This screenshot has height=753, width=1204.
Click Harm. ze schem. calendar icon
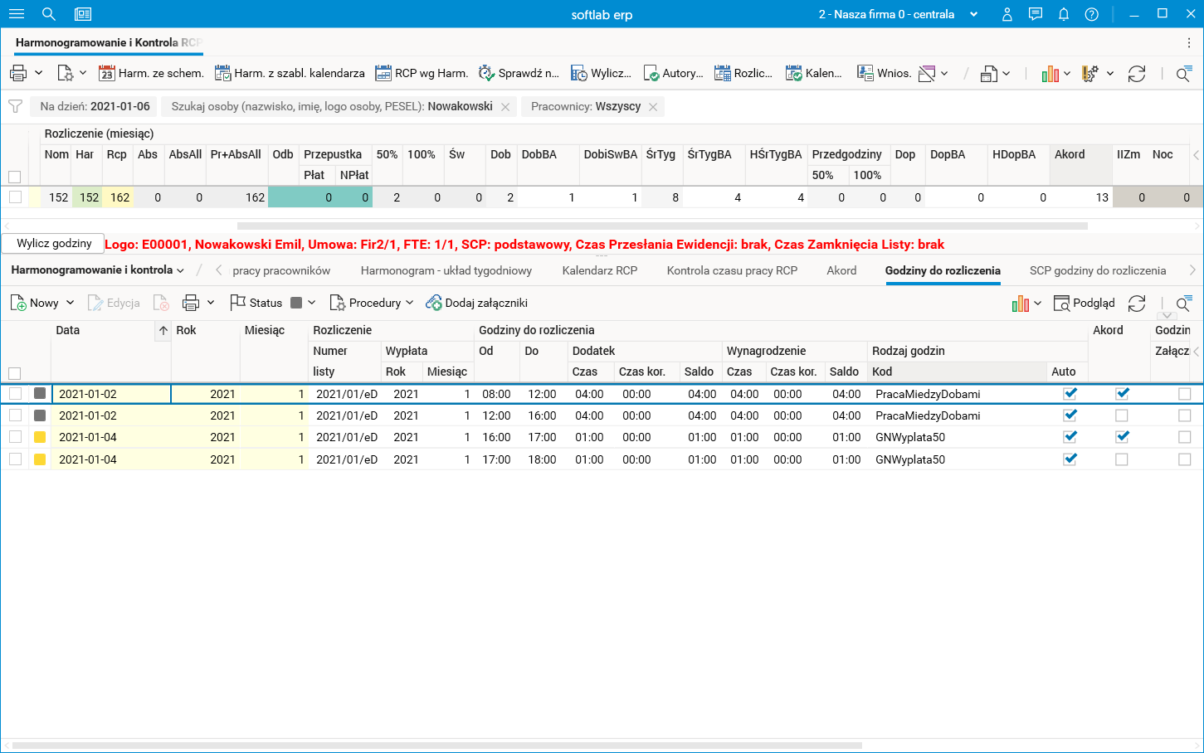click(106, 73)
